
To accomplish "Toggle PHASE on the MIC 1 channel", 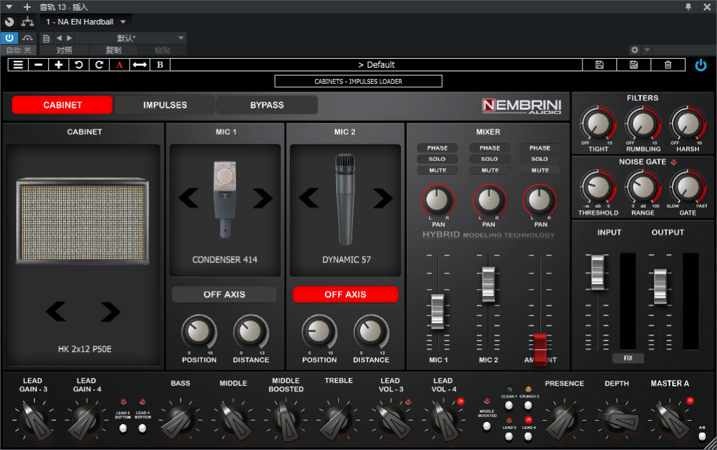I will [438, 148].
